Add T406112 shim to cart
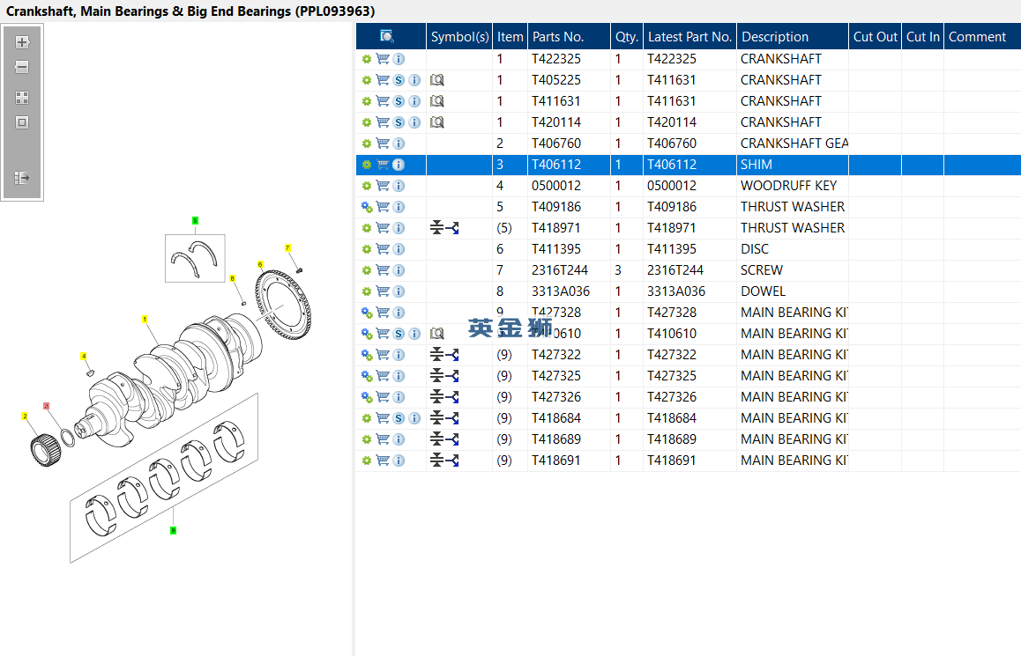This screenshot has height=656, width=1021. tap(383, 165)
